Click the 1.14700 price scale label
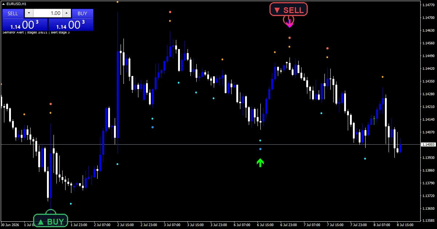The width and height of the screenshot is (437, 229). tap(428, 18)
